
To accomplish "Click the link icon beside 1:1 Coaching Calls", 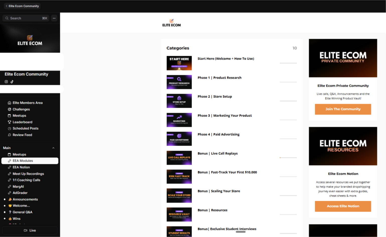I will click(10, 180).
